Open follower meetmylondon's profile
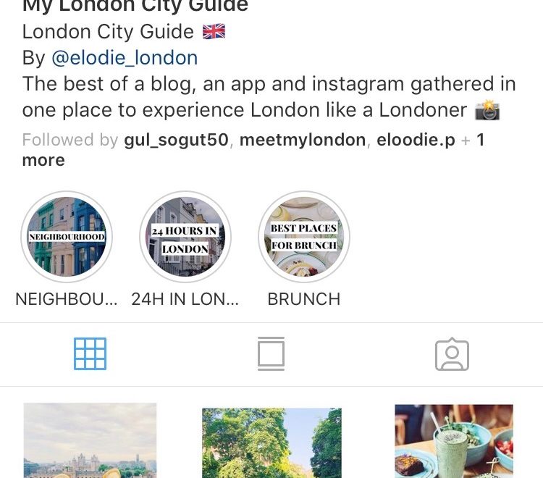Screen dimensions: 543x478 point(303,141)
